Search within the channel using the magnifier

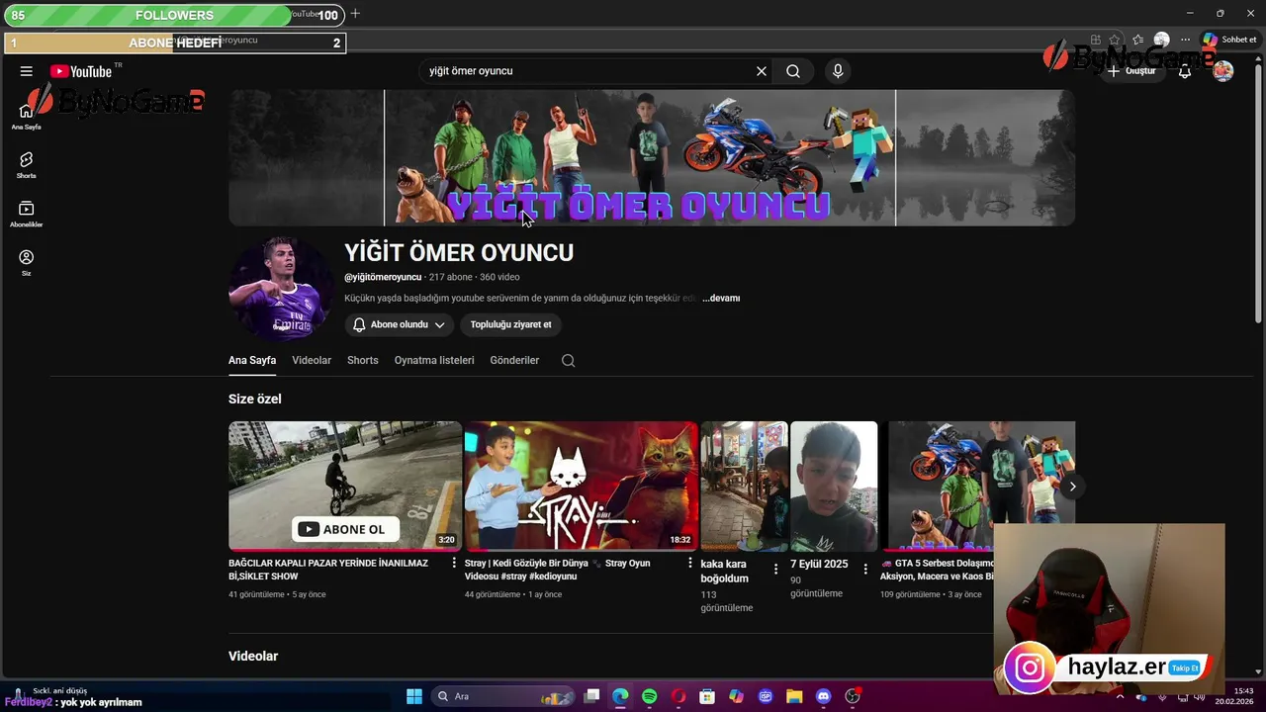[568, 361]
